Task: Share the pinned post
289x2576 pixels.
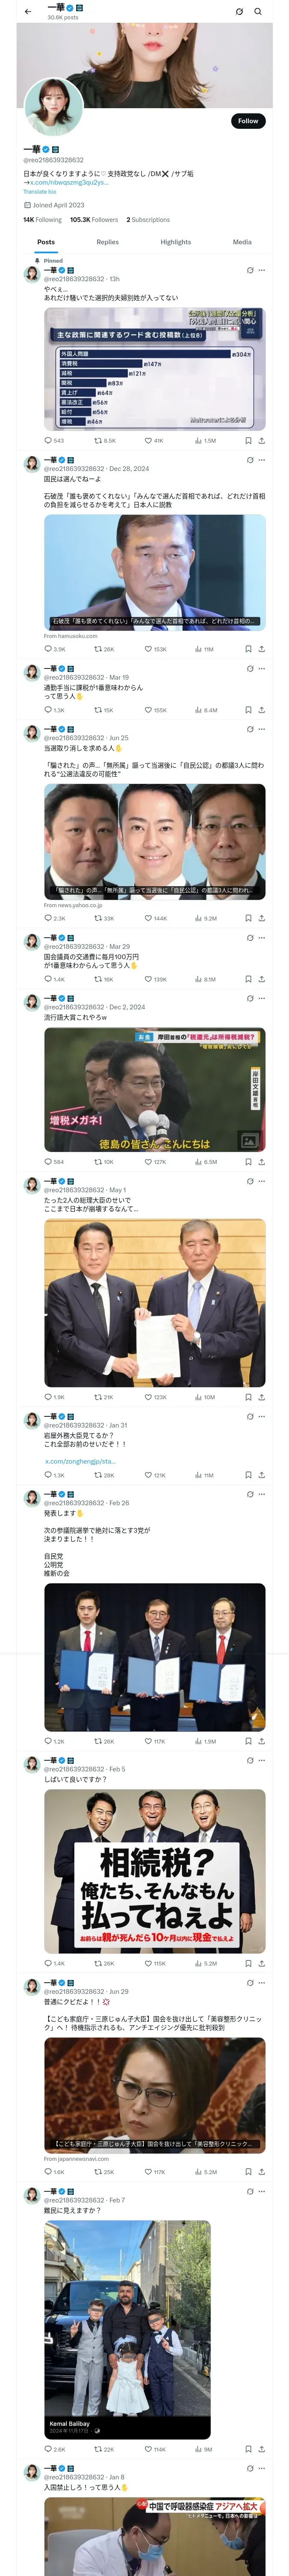Action: [261, 440]
